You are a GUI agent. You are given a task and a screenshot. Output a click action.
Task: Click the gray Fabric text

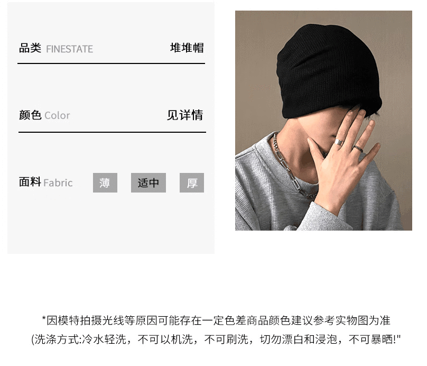pyautogui.click(x=58, y=182)
